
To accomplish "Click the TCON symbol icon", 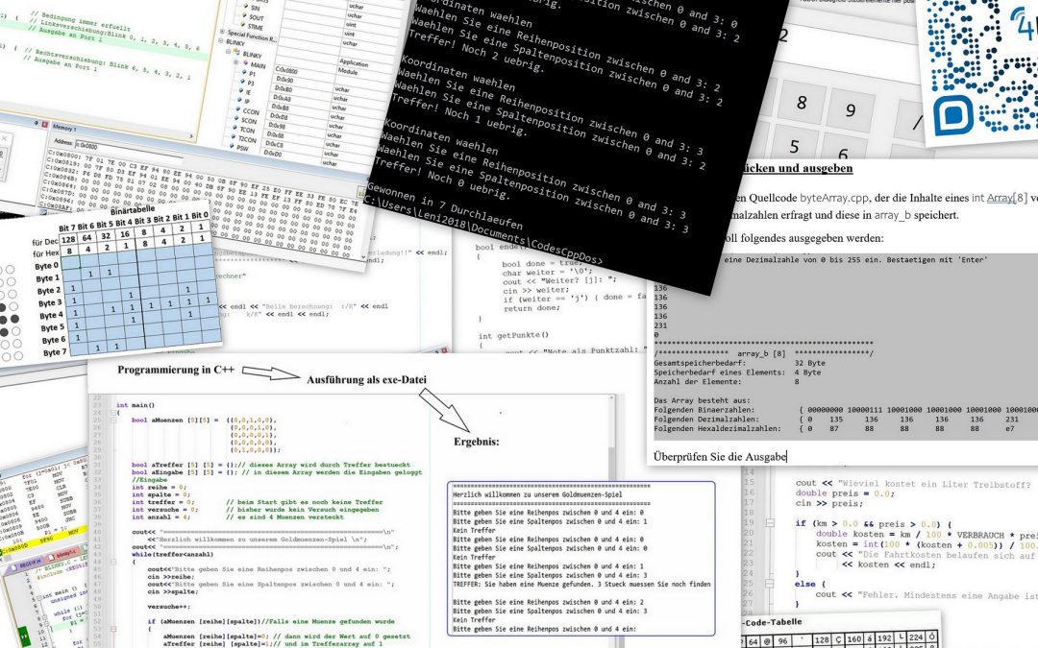I will pos(235,129).
